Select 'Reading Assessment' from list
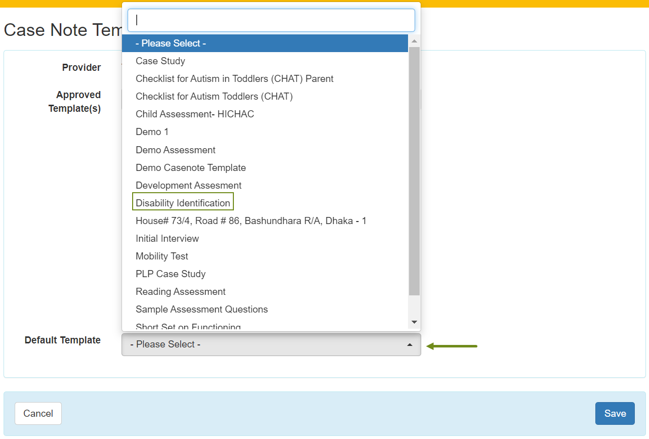Screen dimensions: 649x439 [x=265, y=292]
